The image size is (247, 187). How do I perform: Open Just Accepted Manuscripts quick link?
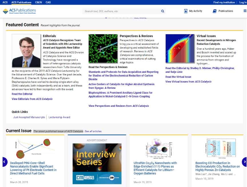(29, 117)
